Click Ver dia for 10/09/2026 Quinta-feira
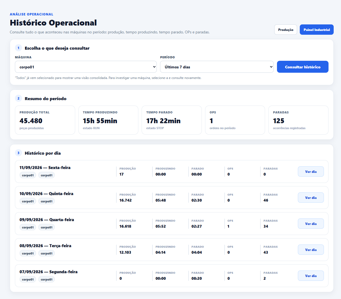341x299 pixels. pos(311,198)
